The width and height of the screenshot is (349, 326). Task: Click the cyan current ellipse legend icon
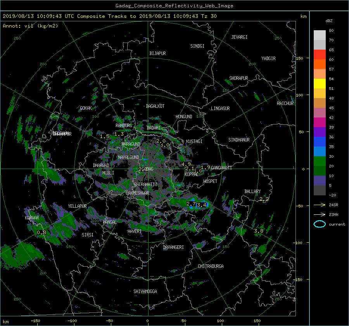pyautogui.click(x=320, y=224)
